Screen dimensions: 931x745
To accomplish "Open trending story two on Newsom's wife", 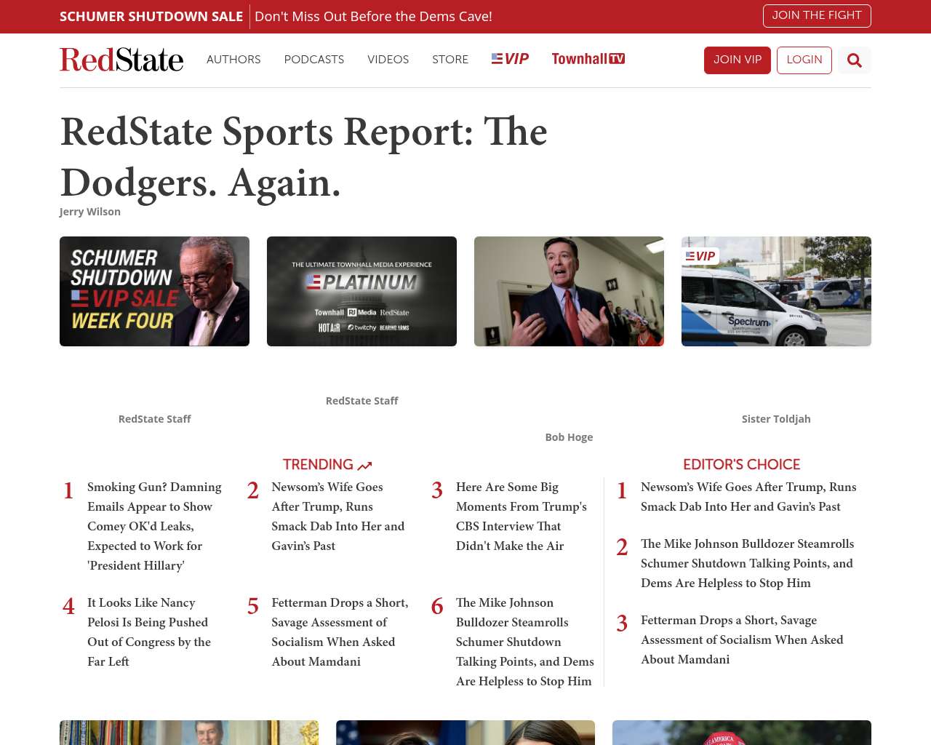I will tap(338, 517).
